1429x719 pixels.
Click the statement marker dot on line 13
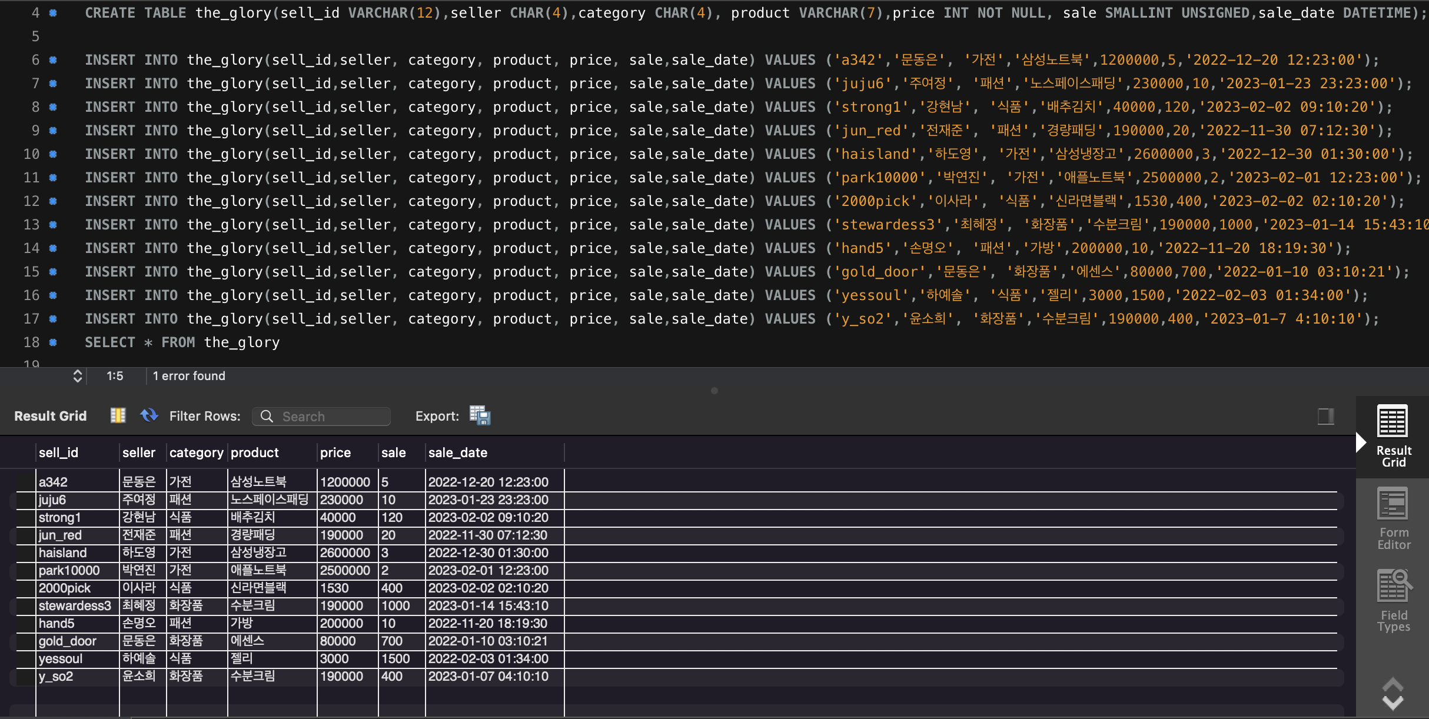pyautogui.click(x=53, y=225)
